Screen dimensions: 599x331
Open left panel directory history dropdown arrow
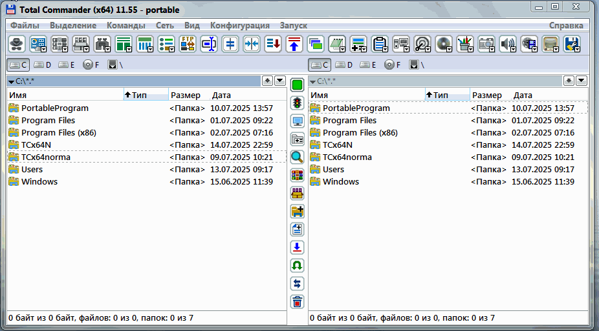(x=280, y=81)
